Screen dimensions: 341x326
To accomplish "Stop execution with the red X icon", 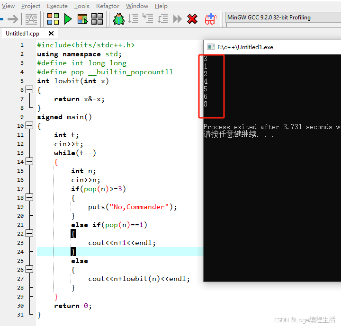I will [x=192, y=19].
